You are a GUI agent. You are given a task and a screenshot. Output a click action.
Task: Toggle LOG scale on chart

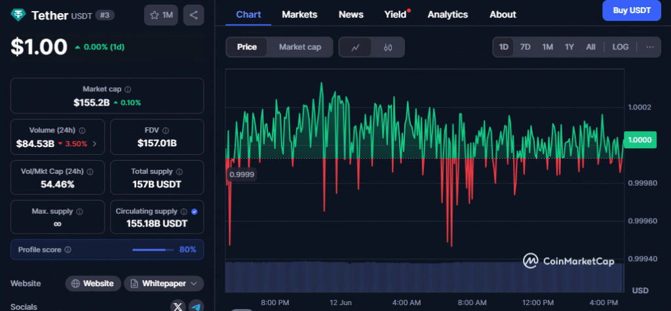click(x=621, y=47)
